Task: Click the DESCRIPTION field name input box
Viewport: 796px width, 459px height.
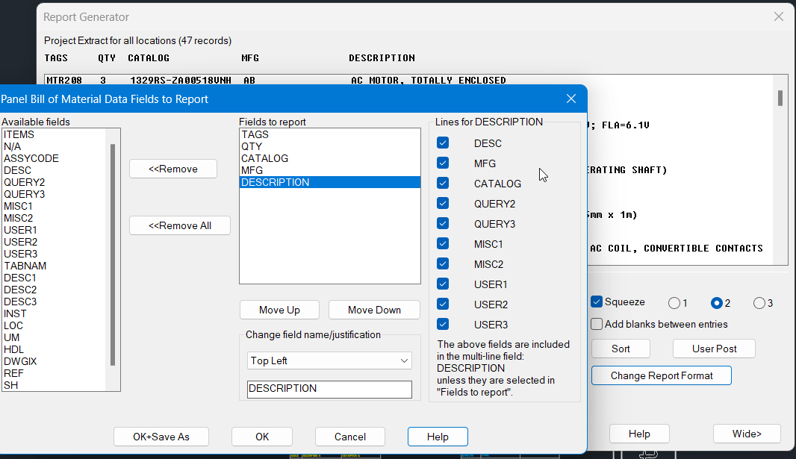Action: [329, 389]
